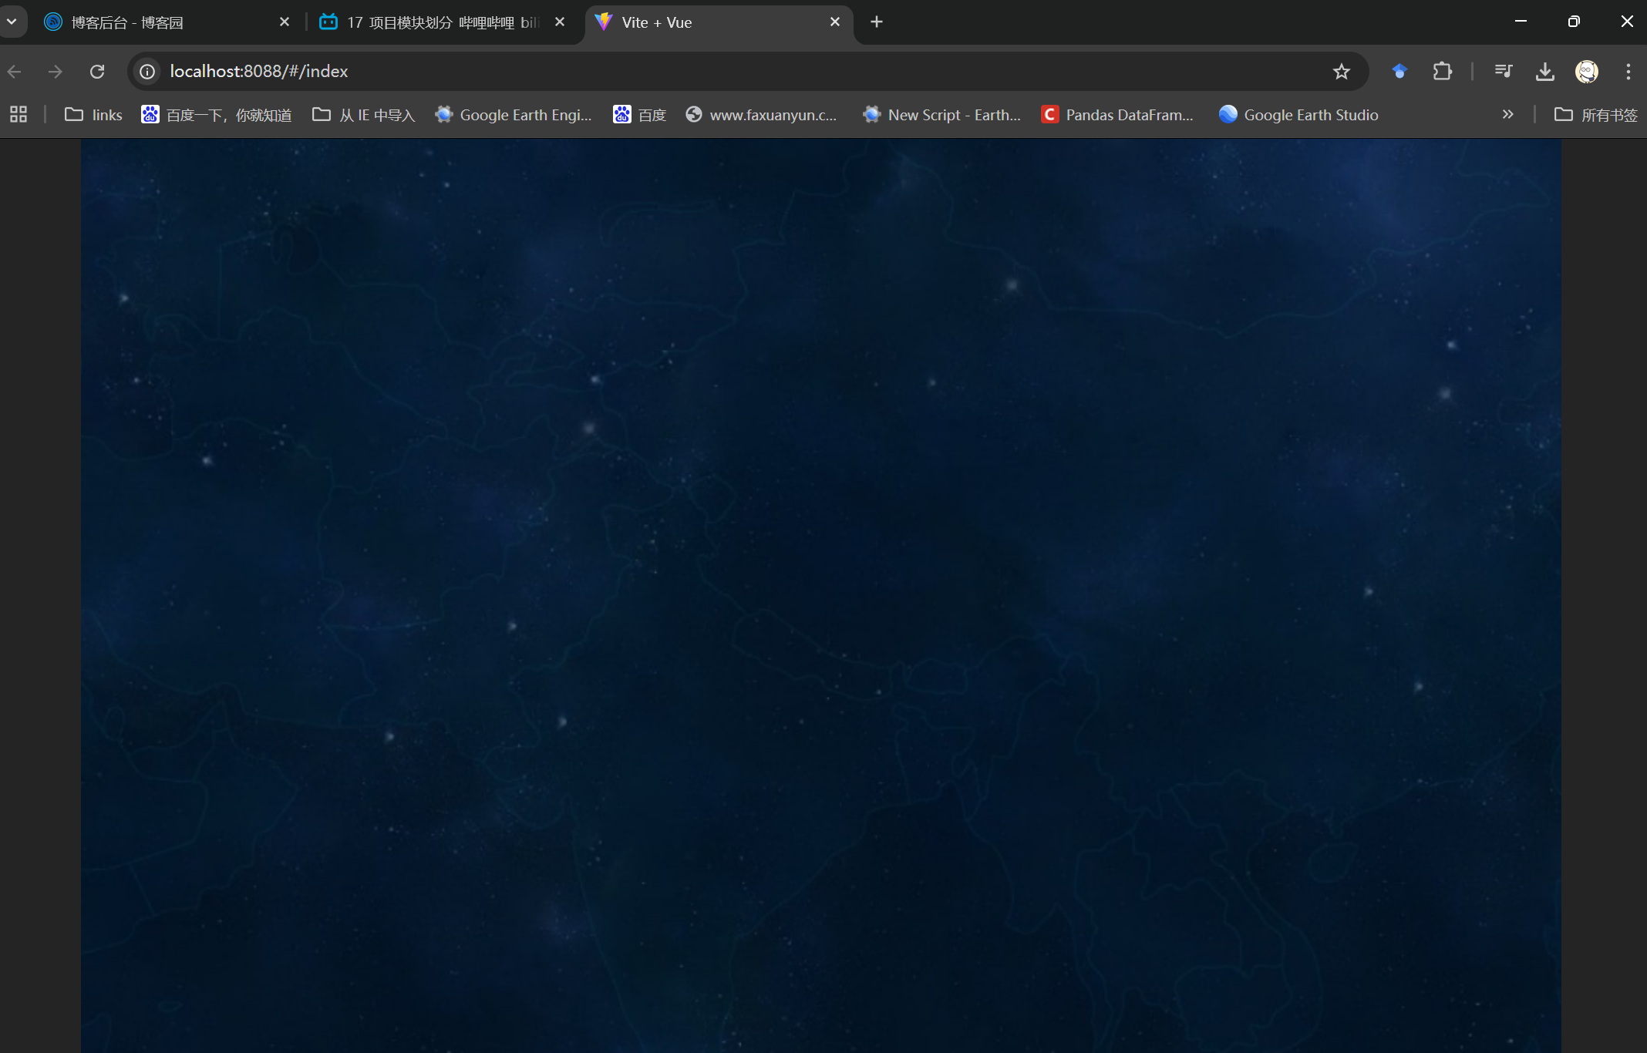This screenshot has height=1053, width=1647.
Task: Close the Vite + Vue tab
Action: [x=834, y=22]
